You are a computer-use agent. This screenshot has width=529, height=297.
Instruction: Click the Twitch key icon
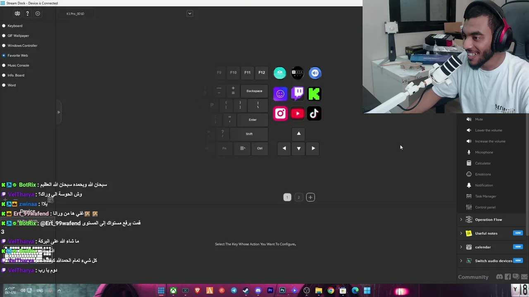[298, 94]
